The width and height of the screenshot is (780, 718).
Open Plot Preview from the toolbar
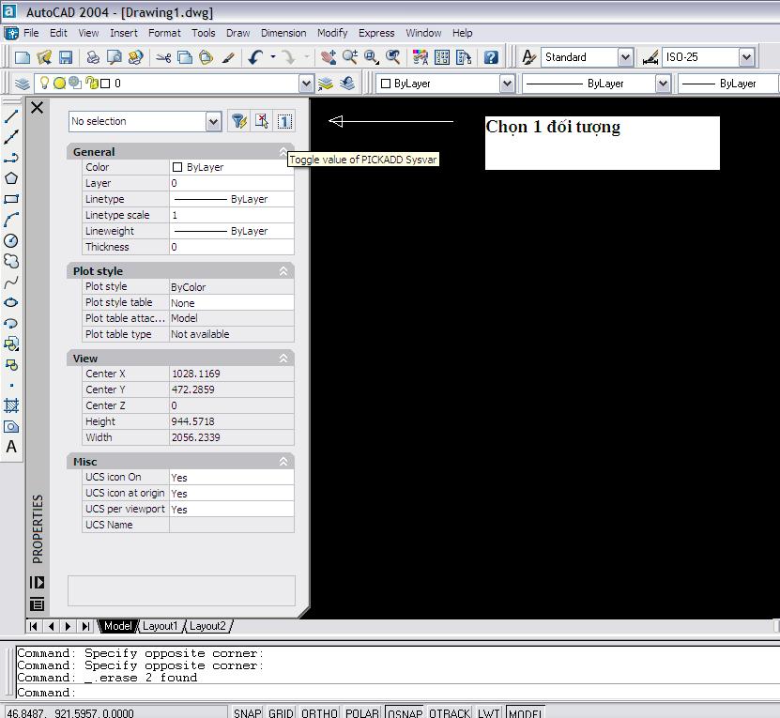pyautogui.click(x=115, y=57)
